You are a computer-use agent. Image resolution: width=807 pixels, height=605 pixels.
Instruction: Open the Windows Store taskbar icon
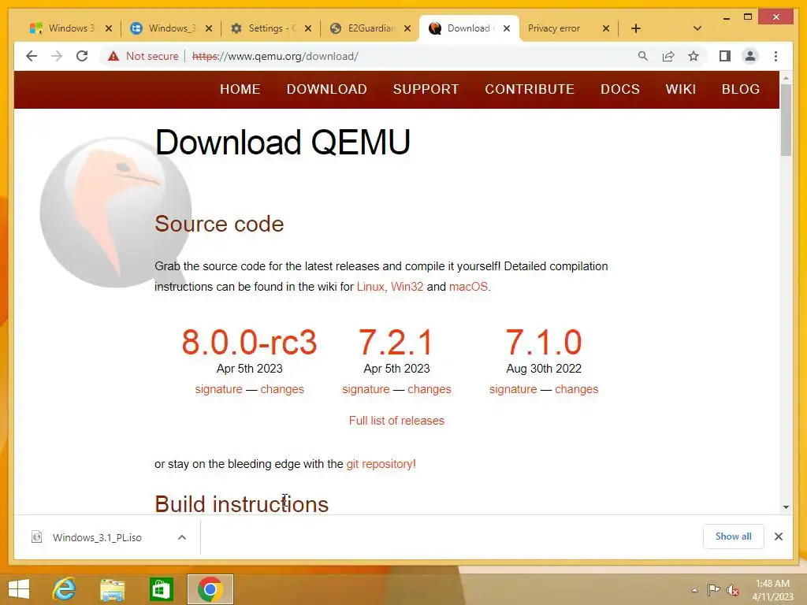[x=161, y=589]
